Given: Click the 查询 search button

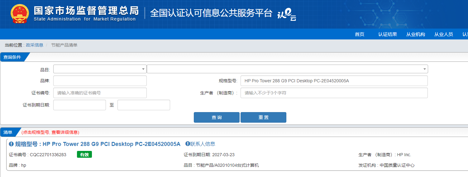Looking at the screenshot, I should [217, 117].
